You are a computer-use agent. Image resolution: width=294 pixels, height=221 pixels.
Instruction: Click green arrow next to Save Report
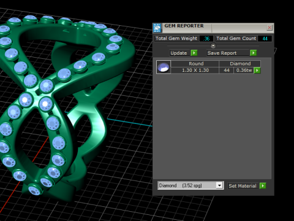coord(254,53)
